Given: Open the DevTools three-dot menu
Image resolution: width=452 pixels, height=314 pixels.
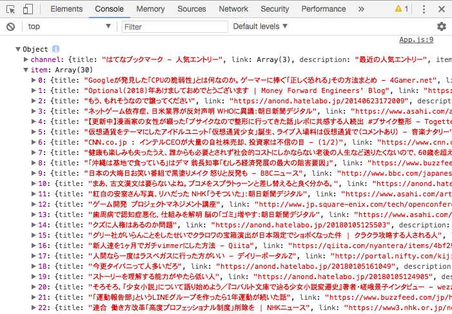Looking at the screenshot, I should click(424, 9).
